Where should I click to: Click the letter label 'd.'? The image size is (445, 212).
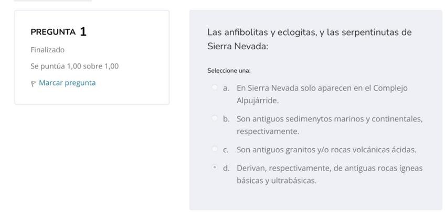tap(226, 168)
